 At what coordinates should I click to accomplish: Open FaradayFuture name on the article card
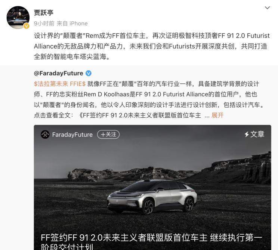pos(72,135)
